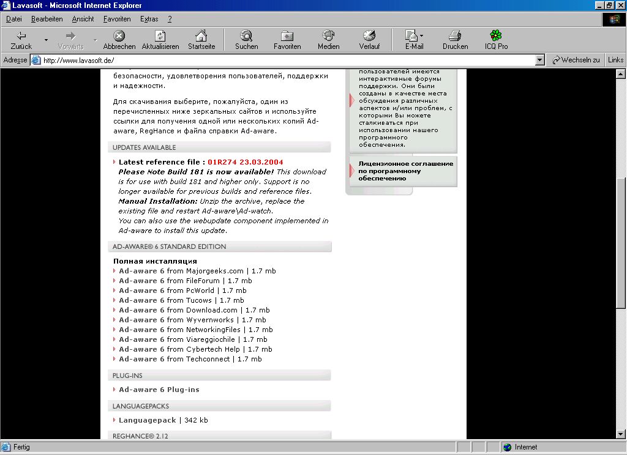Click the AD-AWARE 6 STANDARD EDITION header
Screen dimensions: 627x455
tap(220, 246)
